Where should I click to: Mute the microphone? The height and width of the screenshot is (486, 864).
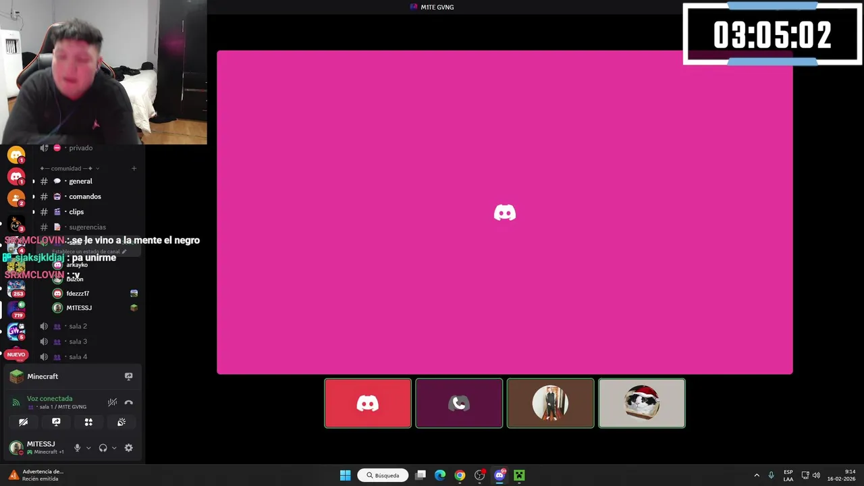click(x=77, y=448)
